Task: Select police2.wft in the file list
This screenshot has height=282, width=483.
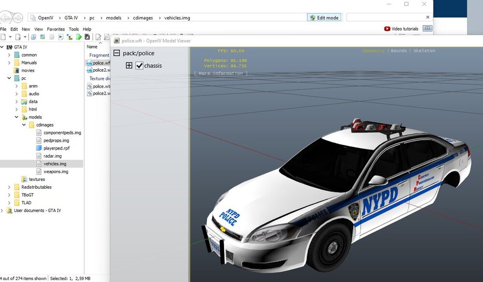Action: [99, 71]
